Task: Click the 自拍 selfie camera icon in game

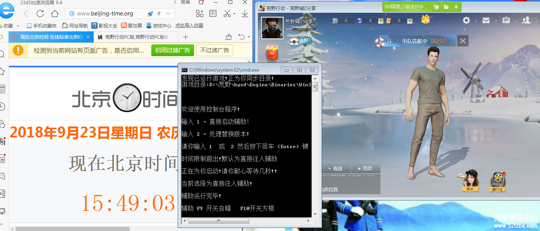Action: point(300,41)
